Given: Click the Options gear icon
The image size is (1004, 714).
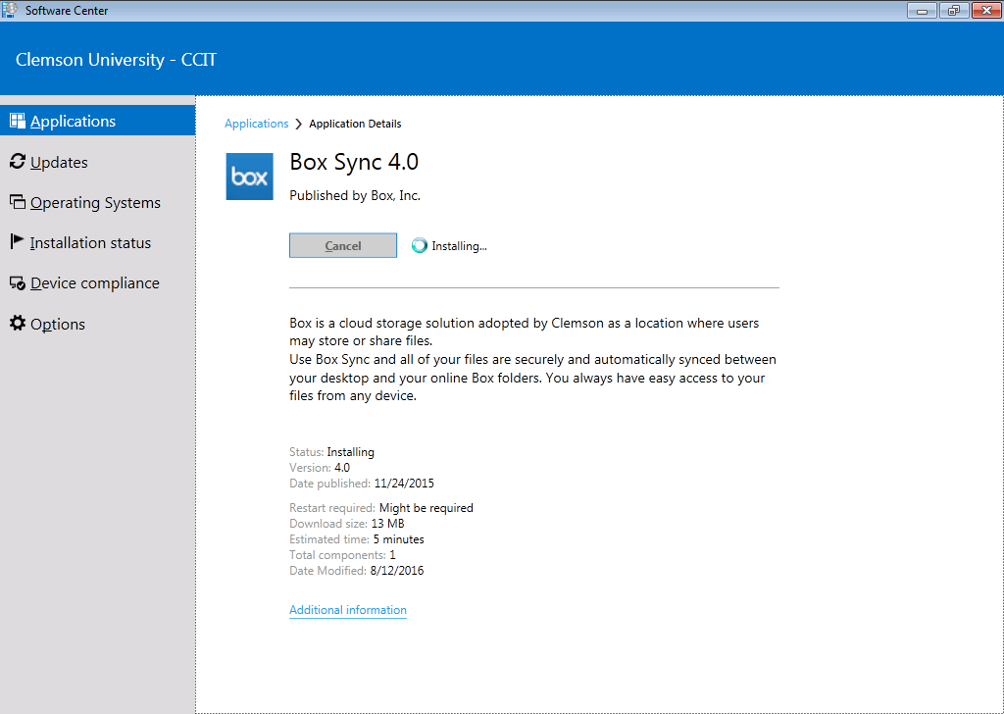Looking at the screenshot, I should pos(18,323).
